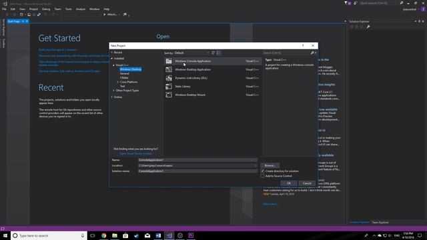Viewport: 427px width, 240px height.
Task: Select General under Visual C++
Action: pos(125,73)
